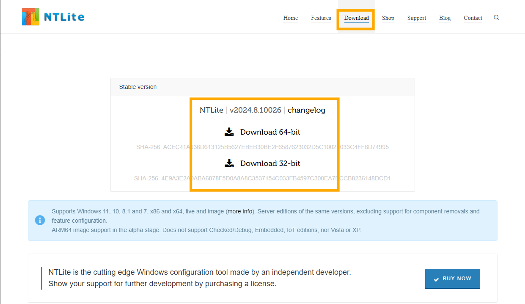Go to the Home menu item
The image size is (525, 304).
(x=291, y=18)
